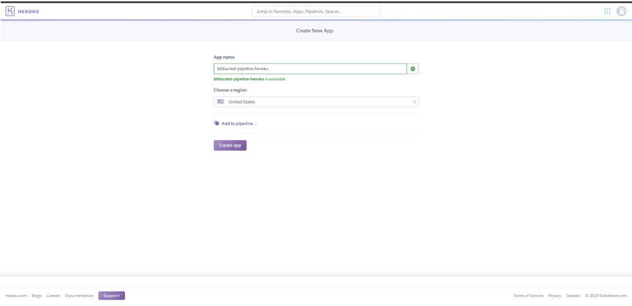Image resolution: width=632 pixels, height=306 pixels.
Task: Click the Create app button
Action: (230, 145)
